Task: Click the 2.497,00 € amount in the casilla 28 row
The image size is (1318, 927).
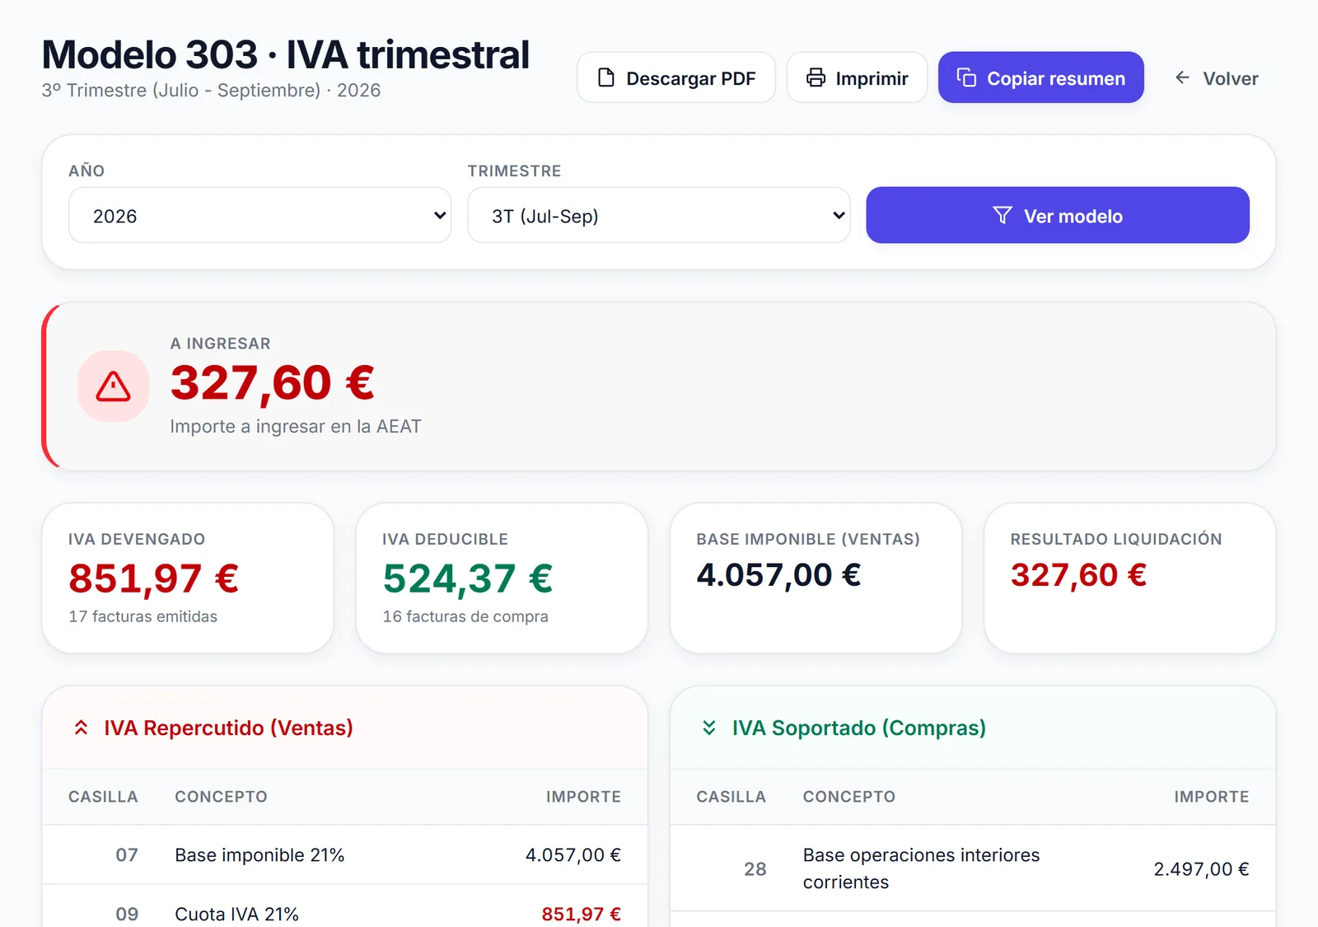Action: (1202, 868)
